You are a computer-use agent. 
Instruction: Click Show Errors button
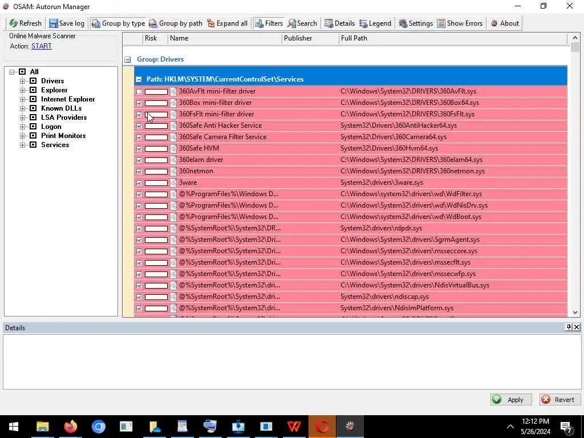point(460,23)
